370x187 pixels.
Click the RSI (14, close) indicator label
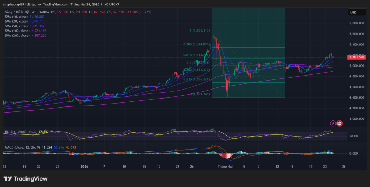click(x=15, y=132)
